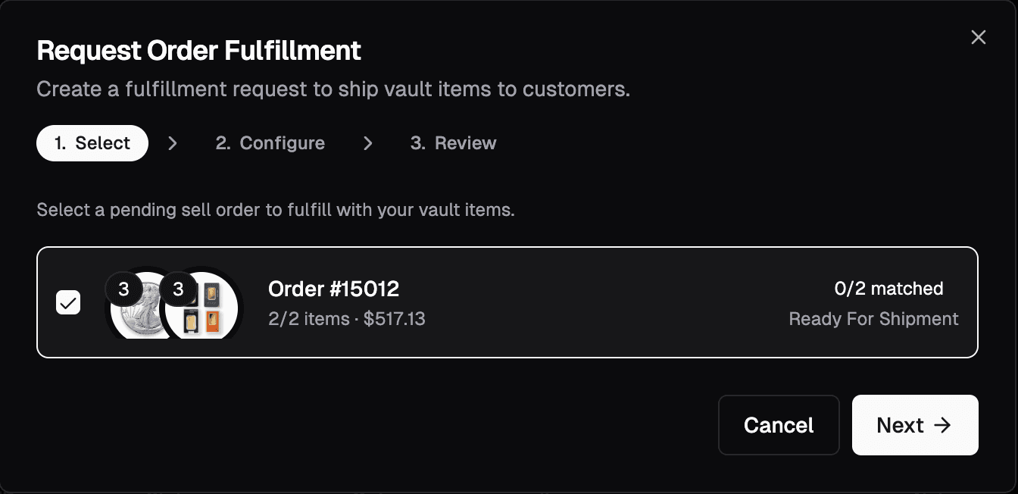Click the 2/2 items $517.13 summary
1018x494 pixels.
pos(347,319)
